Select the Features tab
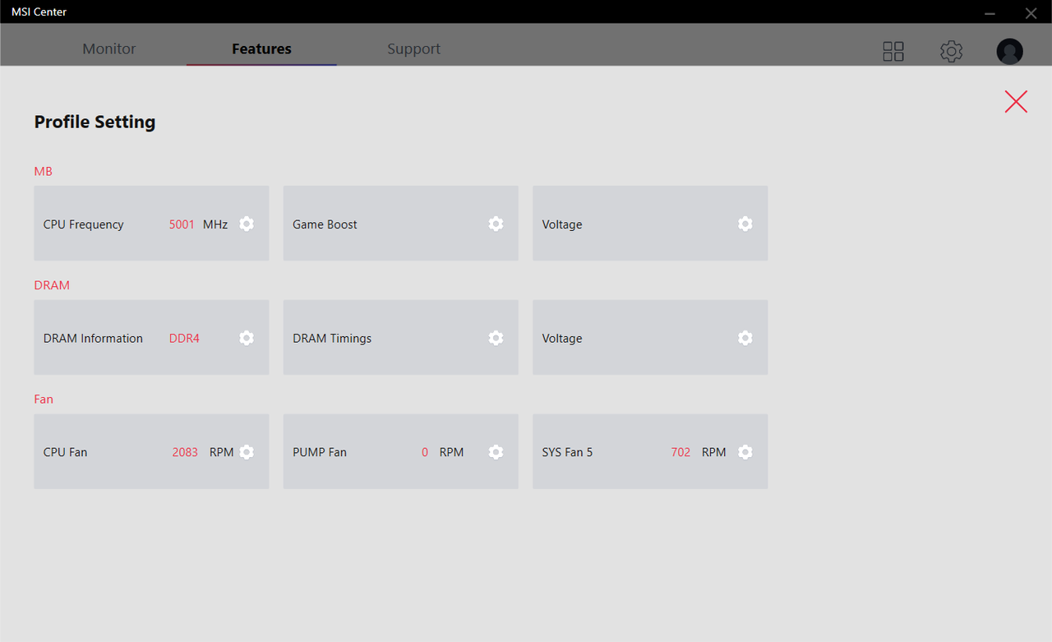The width and height of the screenshot is (1052, 642). click(261, 49)
